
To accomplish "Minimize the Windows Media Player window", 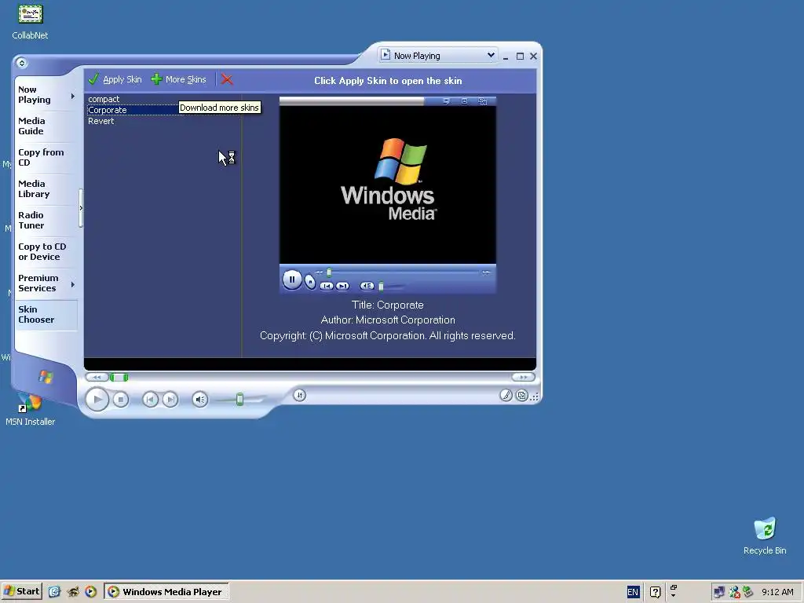I will click(x=506, y=57).
